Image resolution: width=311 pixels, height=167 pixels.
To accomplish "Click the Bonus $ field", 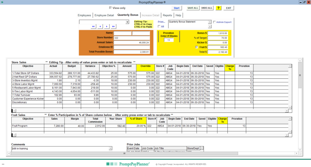I will (x=218, y=33).
